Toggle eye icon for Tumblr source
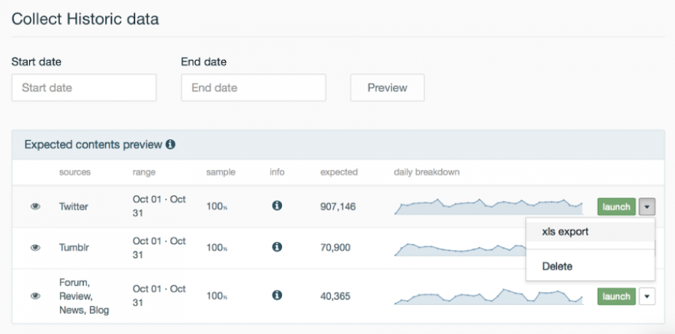 tap(35, 248)
